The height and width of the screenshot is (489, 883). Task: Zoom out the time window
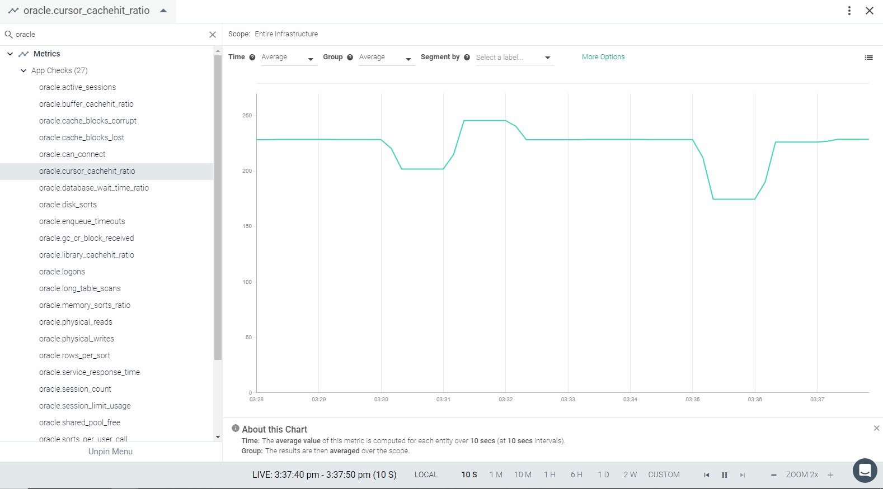(x=774, y=475)
